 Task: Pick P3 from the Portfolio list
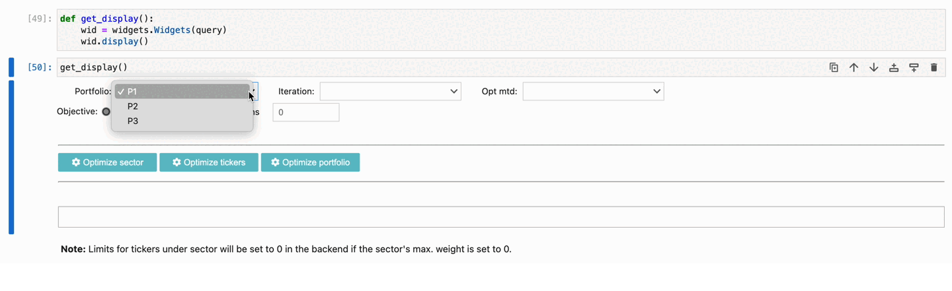[x=182, y=121]
